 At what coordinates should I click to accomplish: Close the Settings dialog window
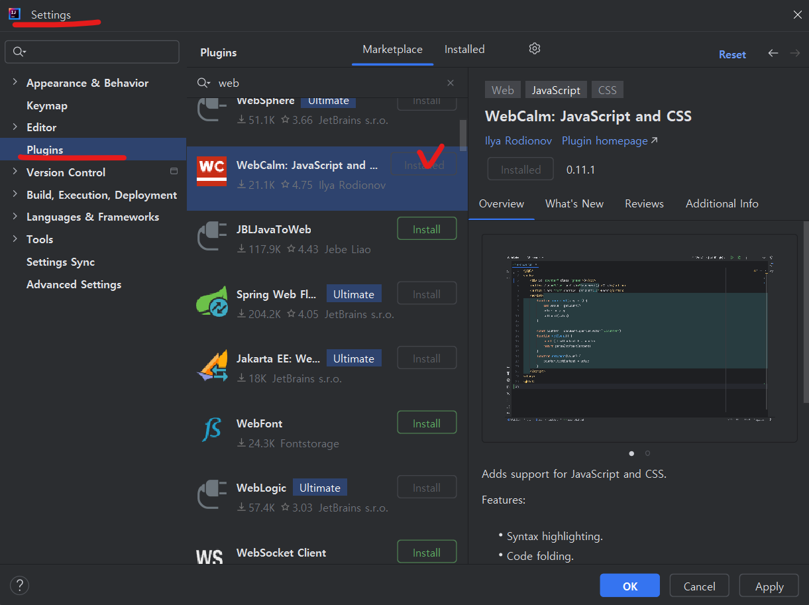point(798,15)
